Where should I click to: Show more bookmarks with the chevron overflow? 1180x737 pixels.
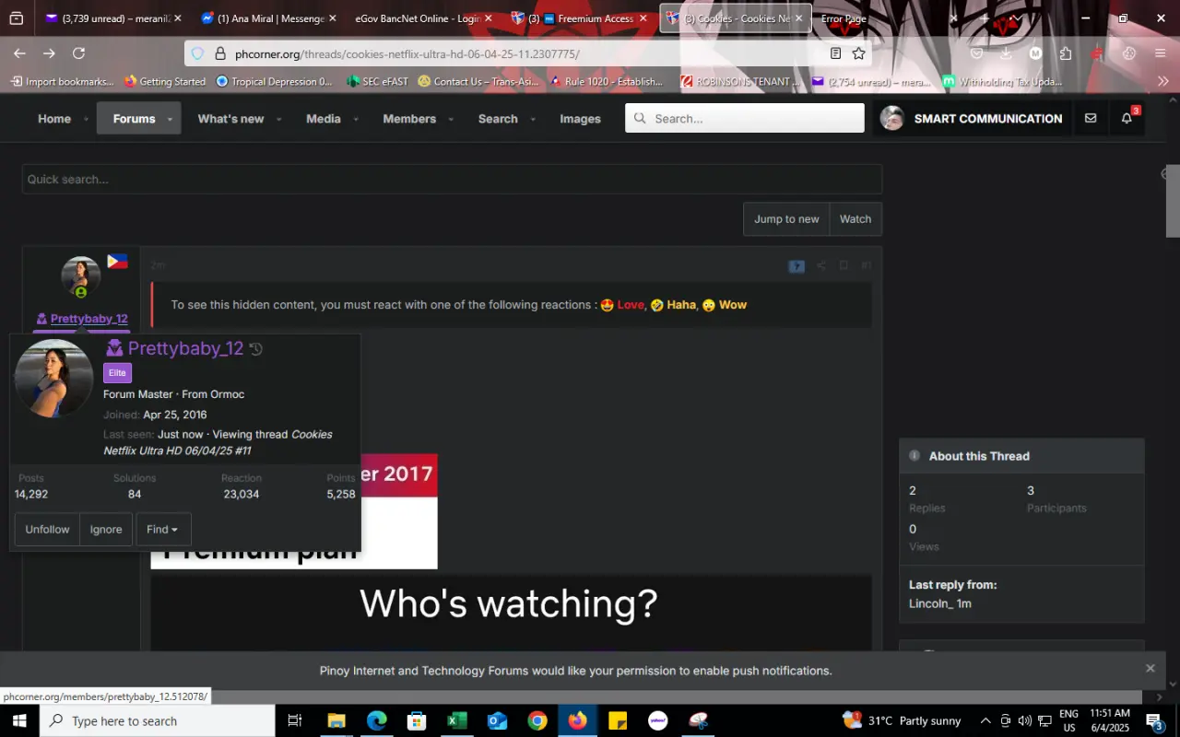click(x=1163, y=81)
